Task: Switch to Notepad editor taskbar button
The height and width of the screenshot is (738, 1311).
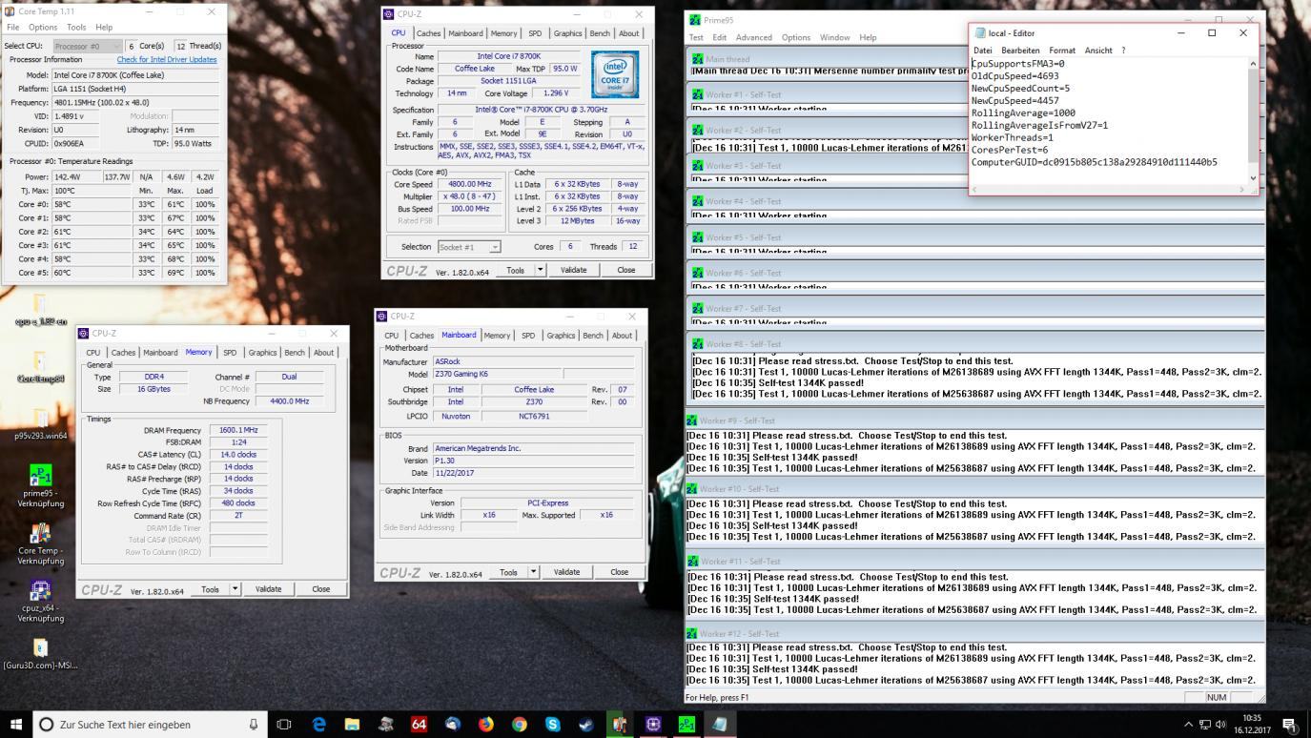Action: click(720, 724)
